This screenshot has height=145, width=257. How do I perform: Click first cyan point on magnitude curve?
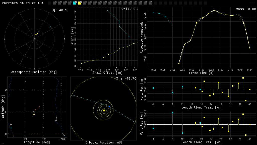tap(153, 13)
